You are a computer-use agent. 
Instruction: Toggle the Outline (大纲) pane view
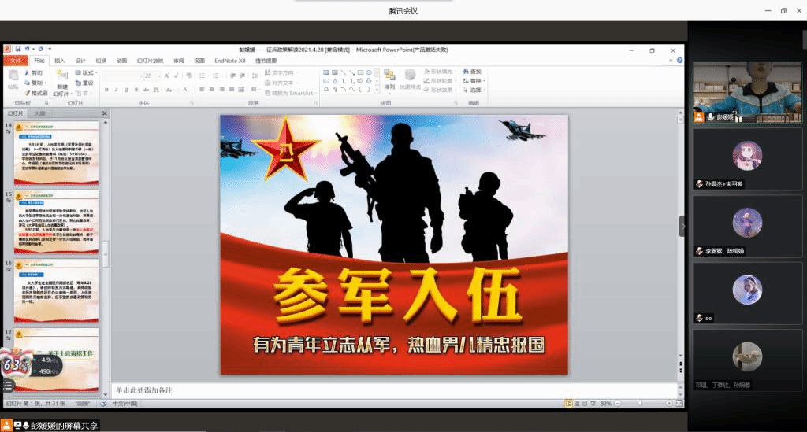(x=39, y=113)
